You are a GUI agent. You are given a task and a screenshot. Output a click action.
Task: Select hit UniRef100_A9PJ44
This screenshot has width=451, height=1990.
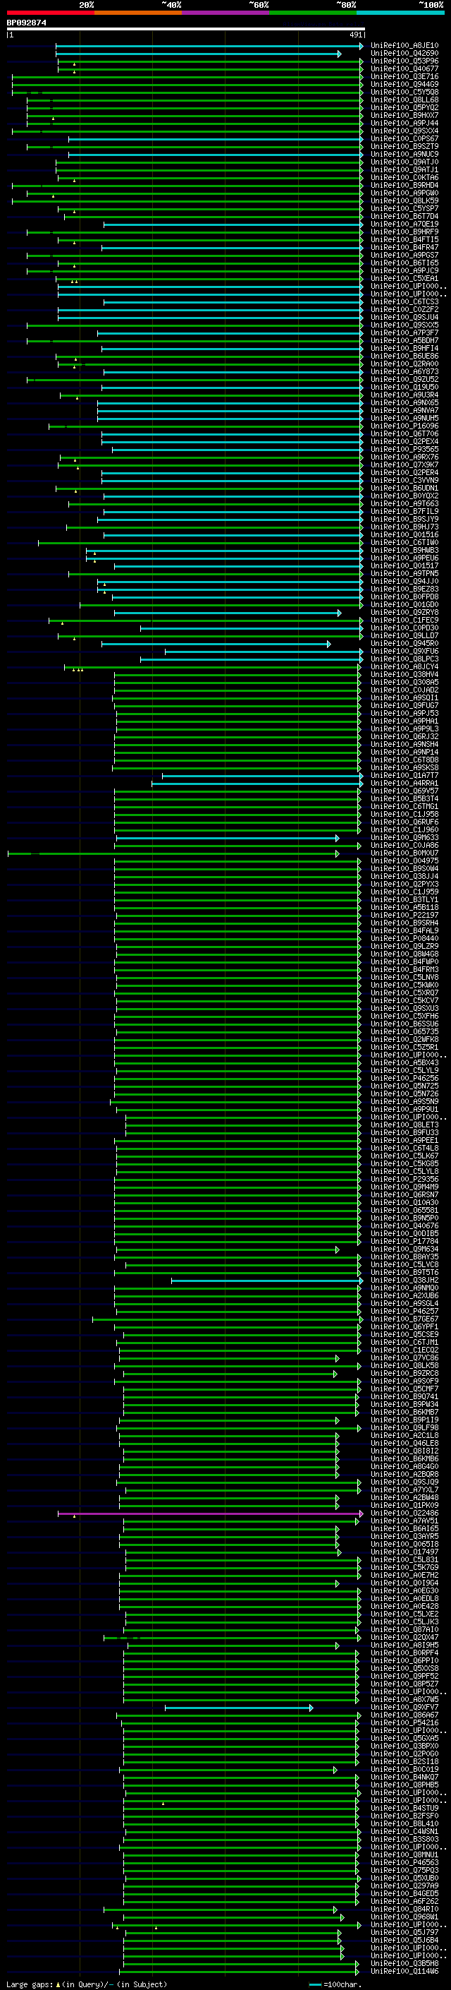pyautogui.click(x=404, y=123)
